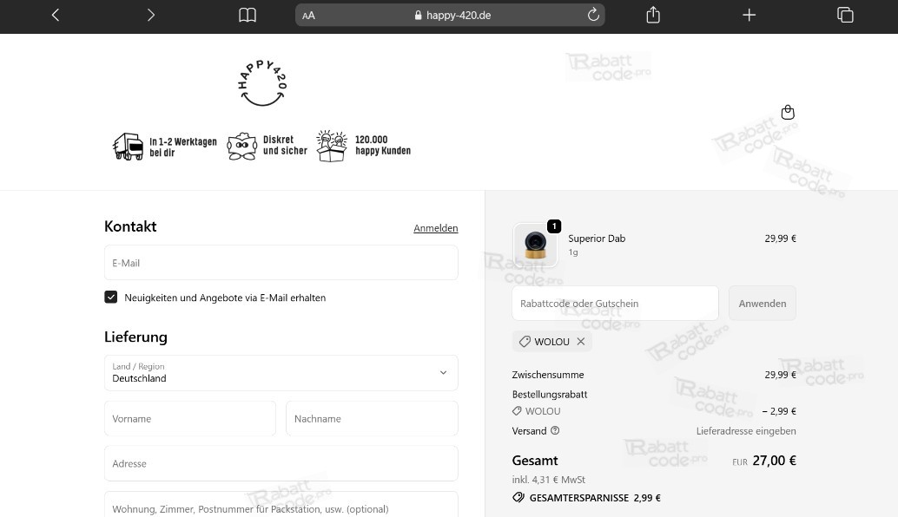Open a new Safari tab
This screenshot has width=898, height=517.
749,15
